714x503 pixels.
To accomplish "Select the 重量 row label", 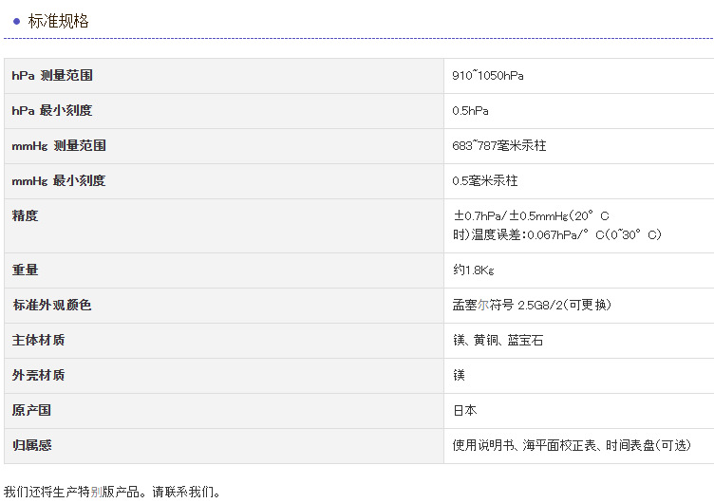I will pos(26,270).
